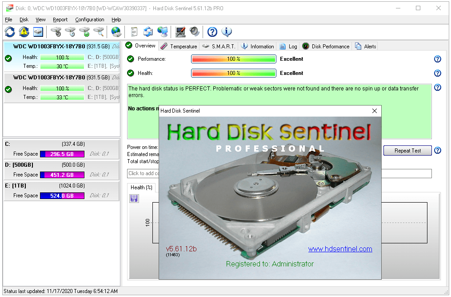Close the Hard Disk Sentinel about dialog
Viewport: 451px width, 297px height.
click(x=375, y=111)
